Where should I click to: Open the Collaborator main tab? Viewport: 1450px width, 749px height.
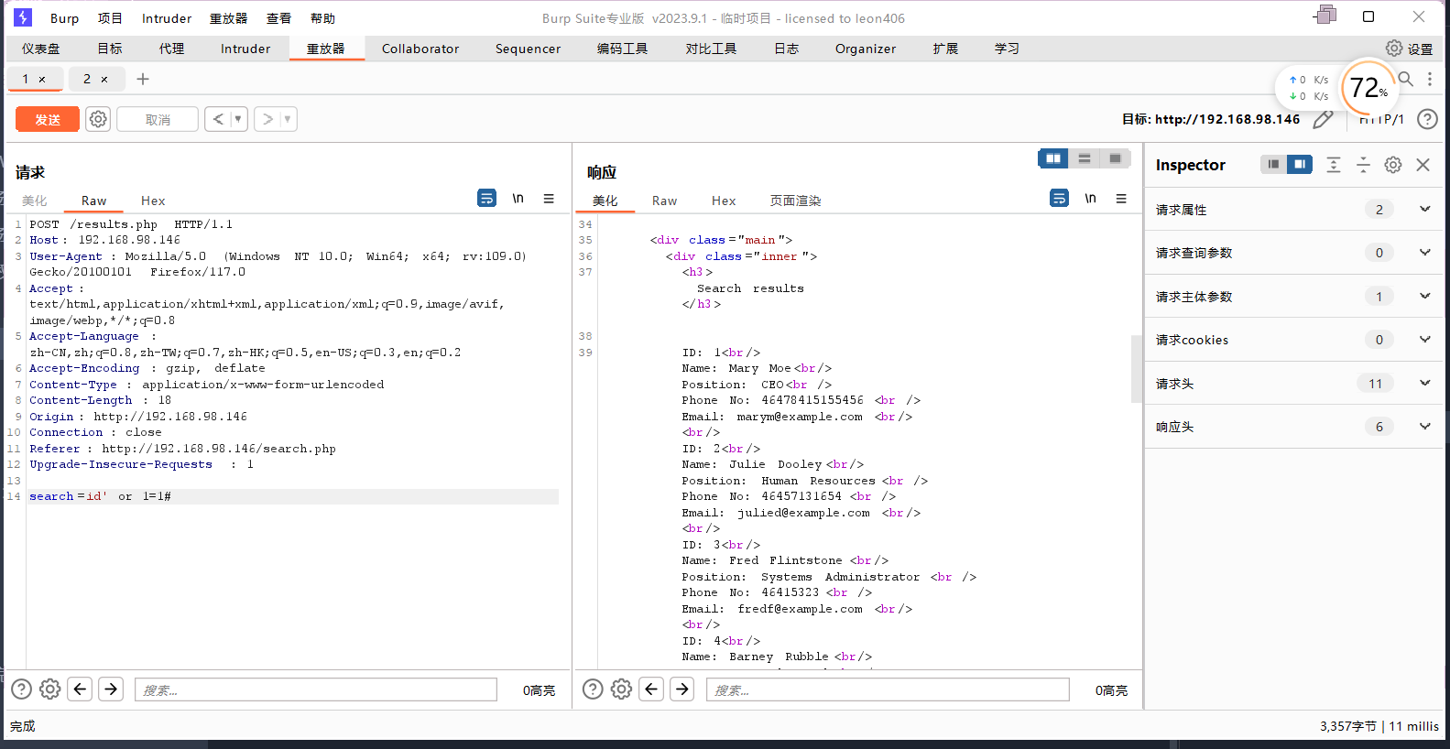coord(420,49)
